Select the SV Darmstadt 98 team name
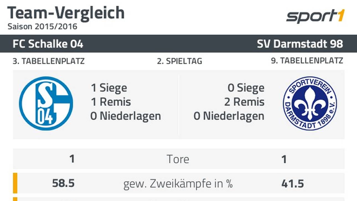The image size is (357, 201). (x=300, y=44)
